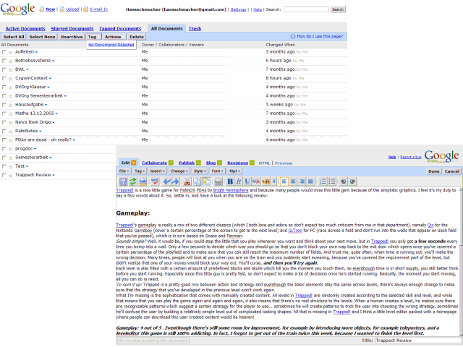Click the help icon beside 'How do I use this page?'
The width and height of the screenshot is (463, 347).
click(292, 36)
